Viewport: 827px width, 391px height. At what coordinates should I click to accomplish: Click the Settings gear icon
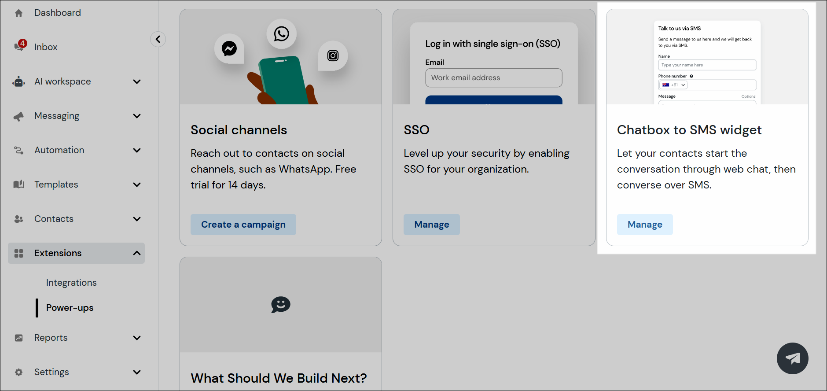coord(18,372)
